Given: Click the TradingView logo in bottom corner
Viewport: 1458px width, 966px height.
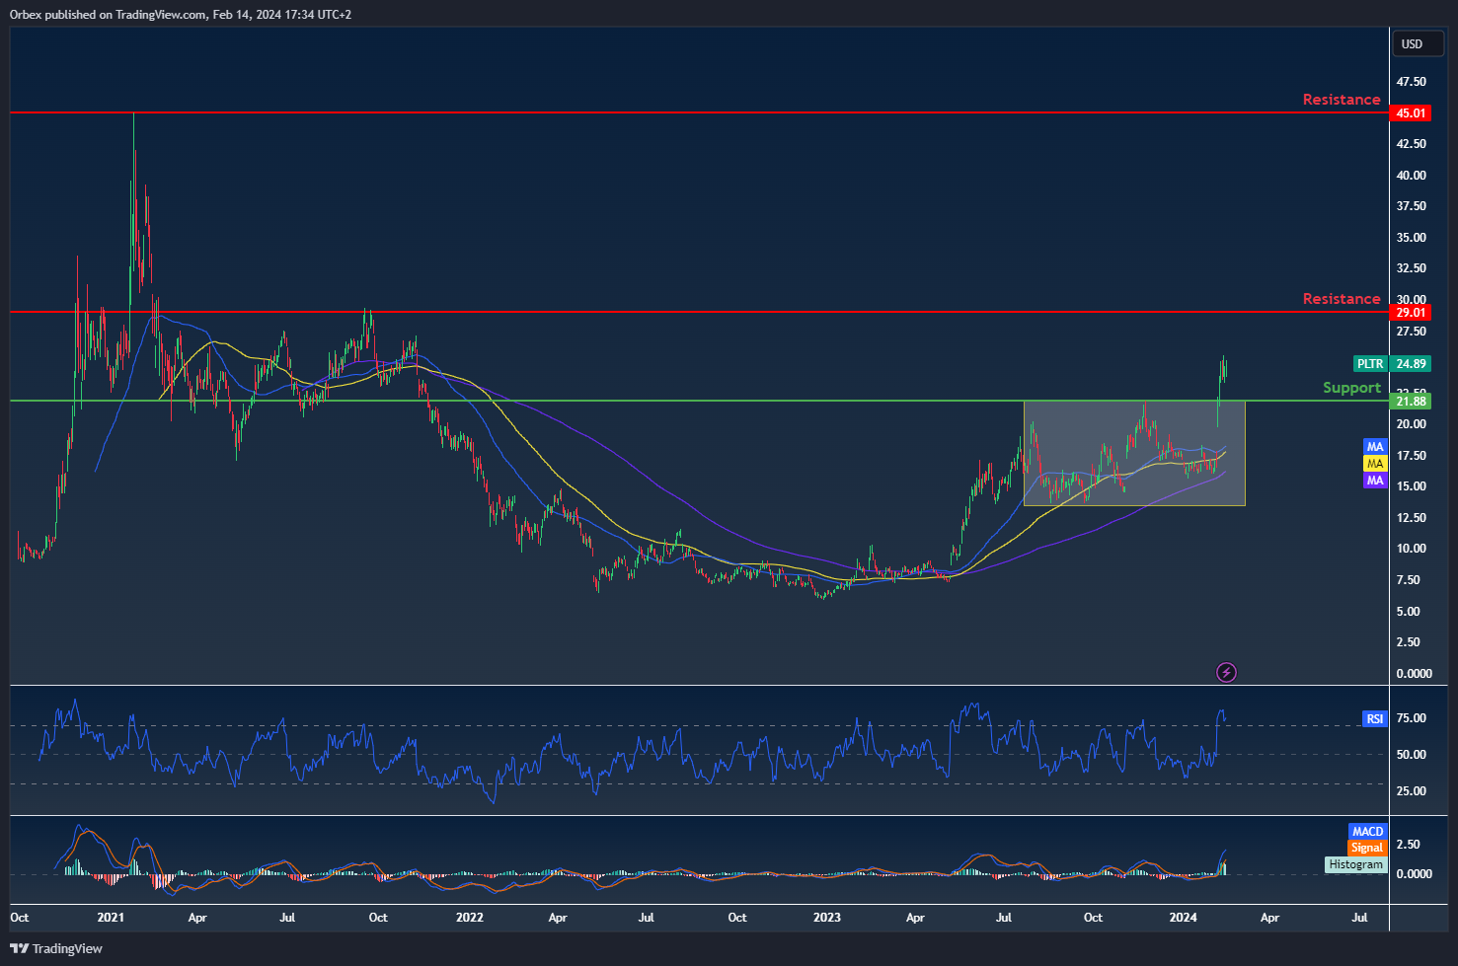Looking at the screenshot, I should coord(57,948).
